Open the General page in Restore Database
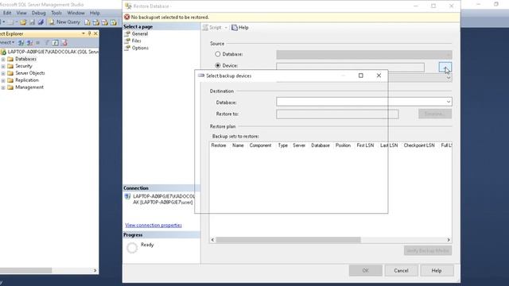This screenshot has width=509, height=286. pyautogui.click(x=140, y=33)
